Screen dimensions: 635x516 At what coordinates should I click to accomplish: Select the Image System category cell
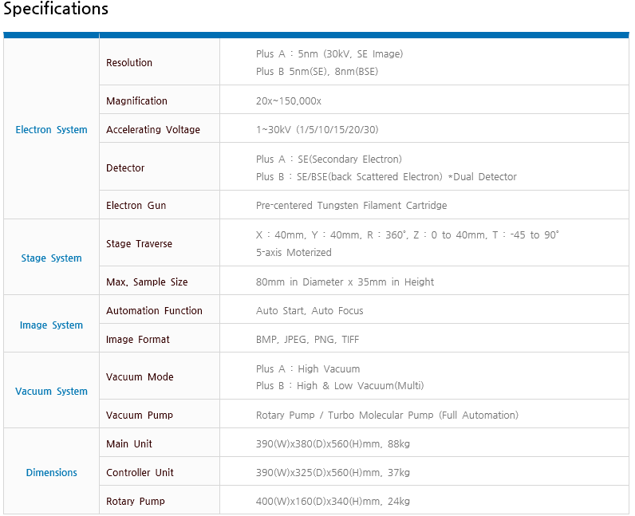tap(51, 324)
